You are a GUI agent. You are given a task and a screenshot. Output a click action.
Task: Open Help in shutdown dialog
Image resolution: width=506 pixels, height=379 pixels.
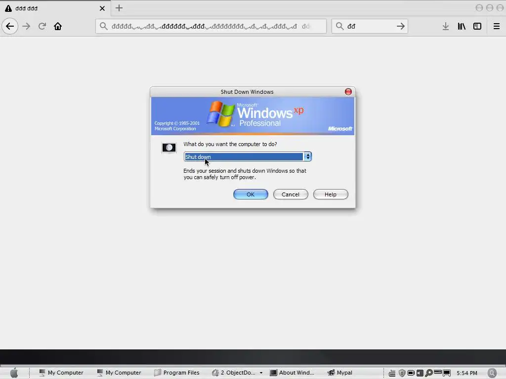coord(331,194)
